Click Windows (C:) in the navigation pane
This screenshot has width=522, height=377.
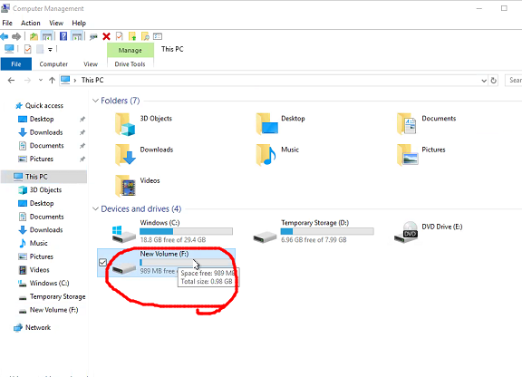(x=43, y=283)
